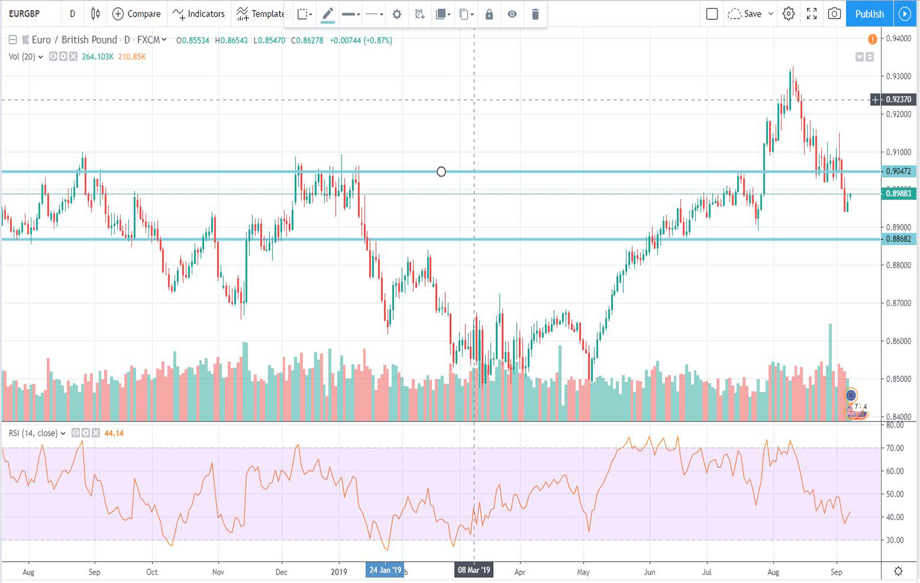Open the Save dropdown chevron
This screenshot has height=583, width=920.
click(771, 14)
